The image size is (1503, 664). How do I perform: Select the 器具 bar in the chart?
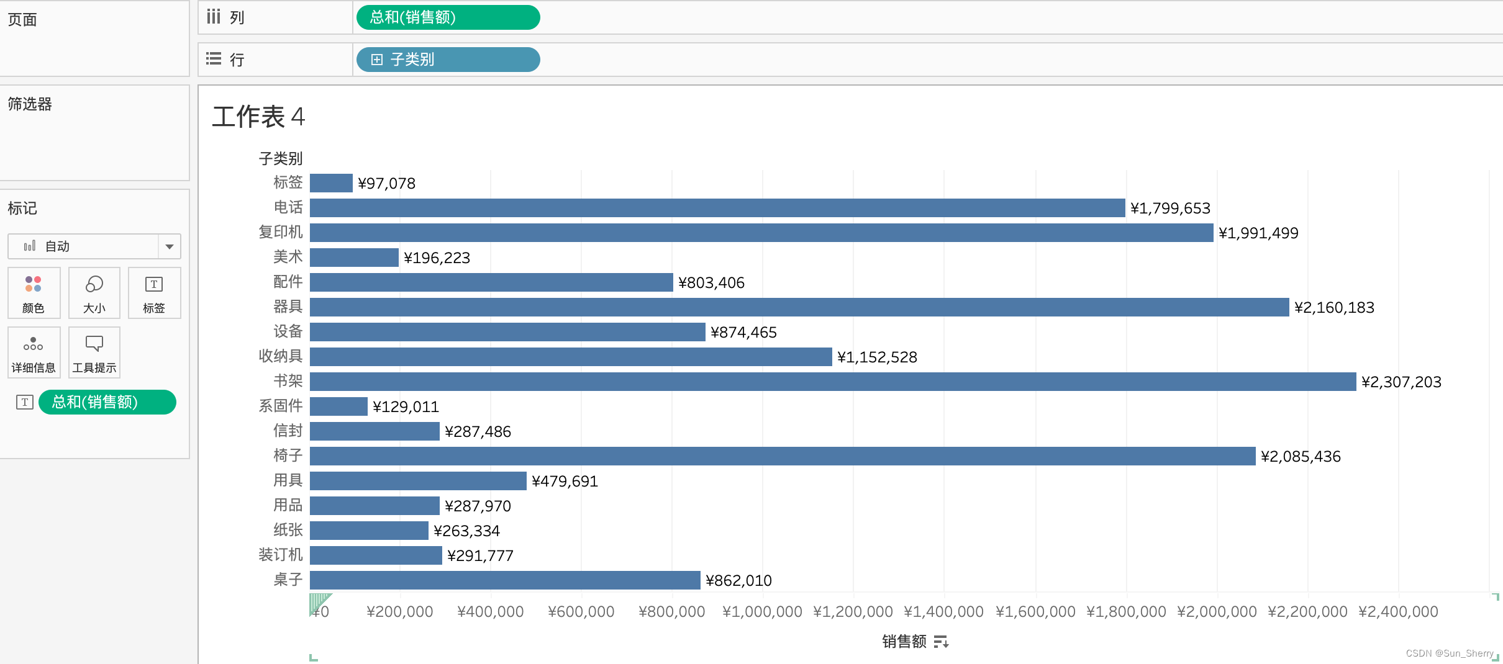click(799, 307)
